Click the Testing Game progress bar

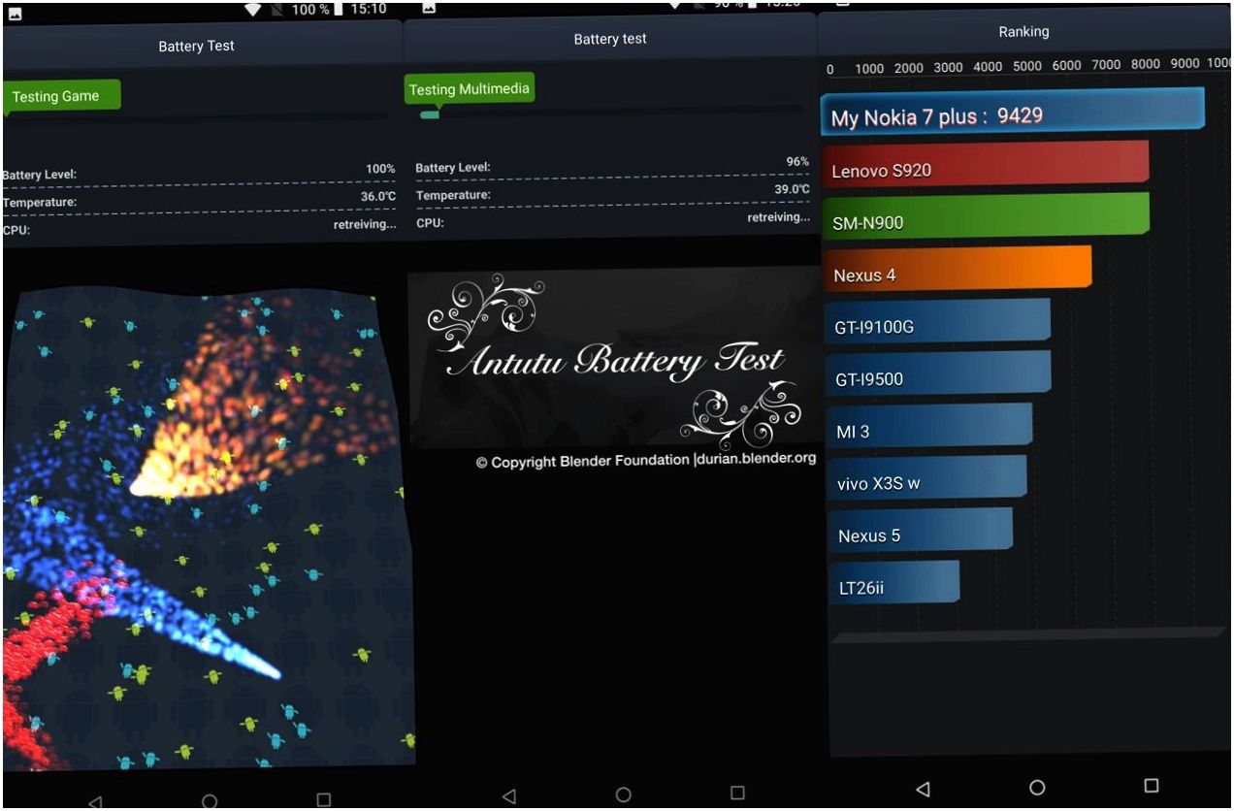pyautogui.click(x=199, y=117)
